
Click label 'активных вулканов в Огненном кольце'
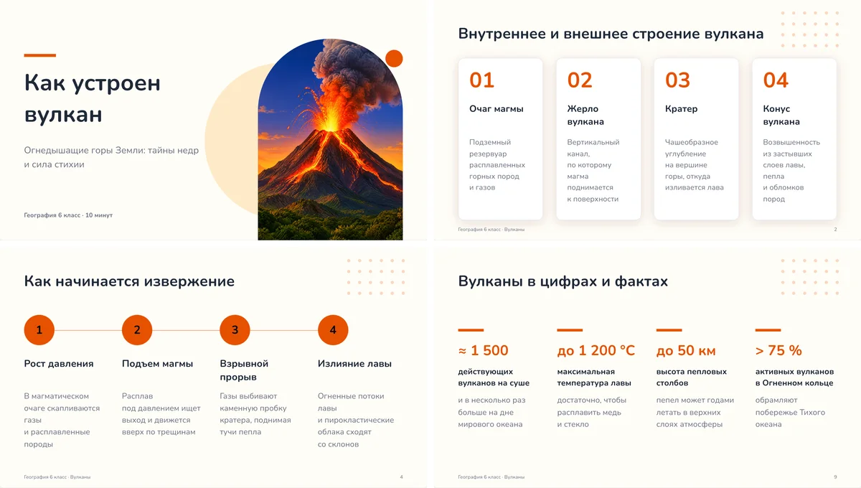(x=795, y=377)
